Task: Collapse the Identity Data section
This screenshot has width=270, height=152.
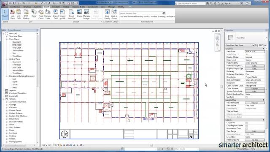Action: (x=263, y=100)
